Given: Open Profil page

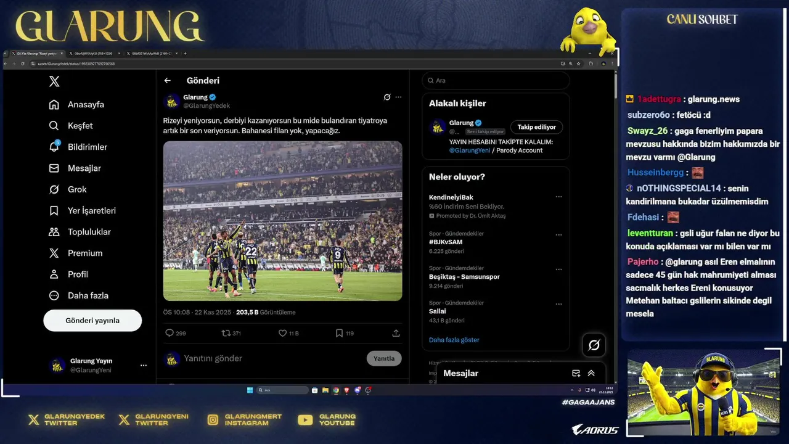Looking at the screenshot, I should pyautogui.click(x=68, y=274).
